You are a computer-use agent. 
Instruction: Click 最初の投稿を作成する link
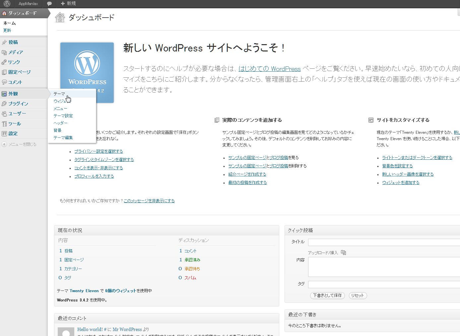click(247, 182)
